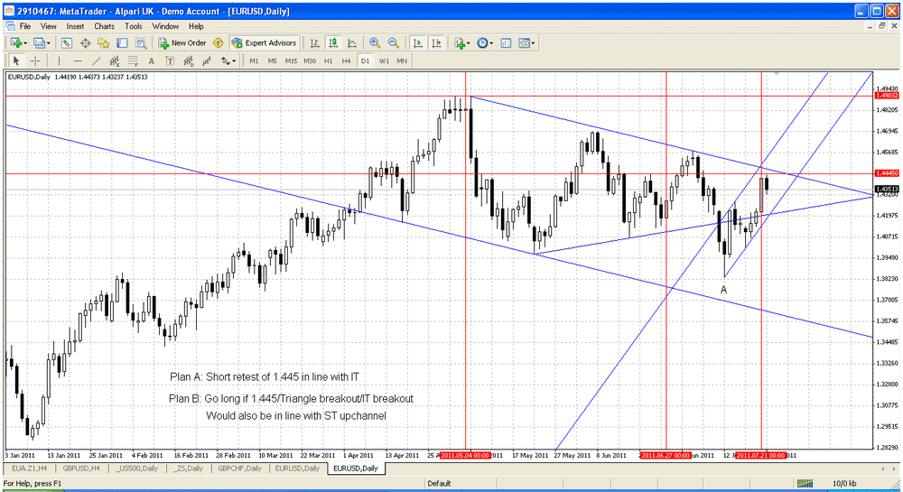This screenshot has height=492, width=903.
Task: Set timeframe to M30
Action: point(310,60)
